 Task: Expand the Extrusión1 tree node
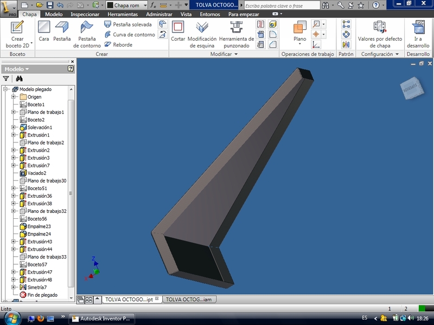coord(14,135)
